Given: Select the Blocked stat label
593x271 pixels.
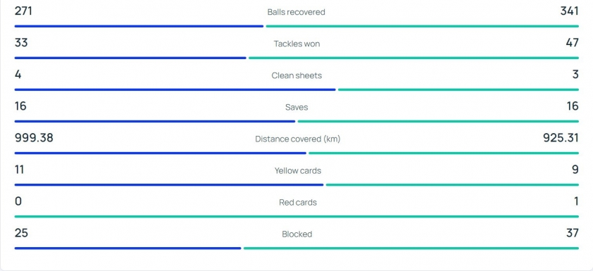Looking at the screenshot, I should coord(297,234).
